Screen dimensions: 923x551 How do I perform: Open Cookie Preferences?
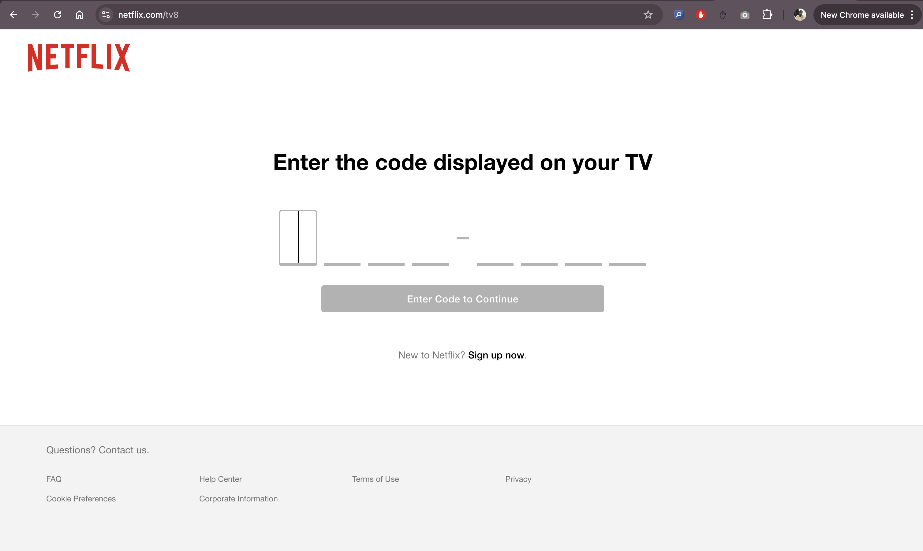coord(80,499)
